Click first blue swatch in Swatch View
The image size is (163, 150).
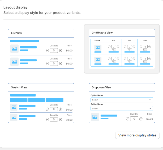click(19, 100)
